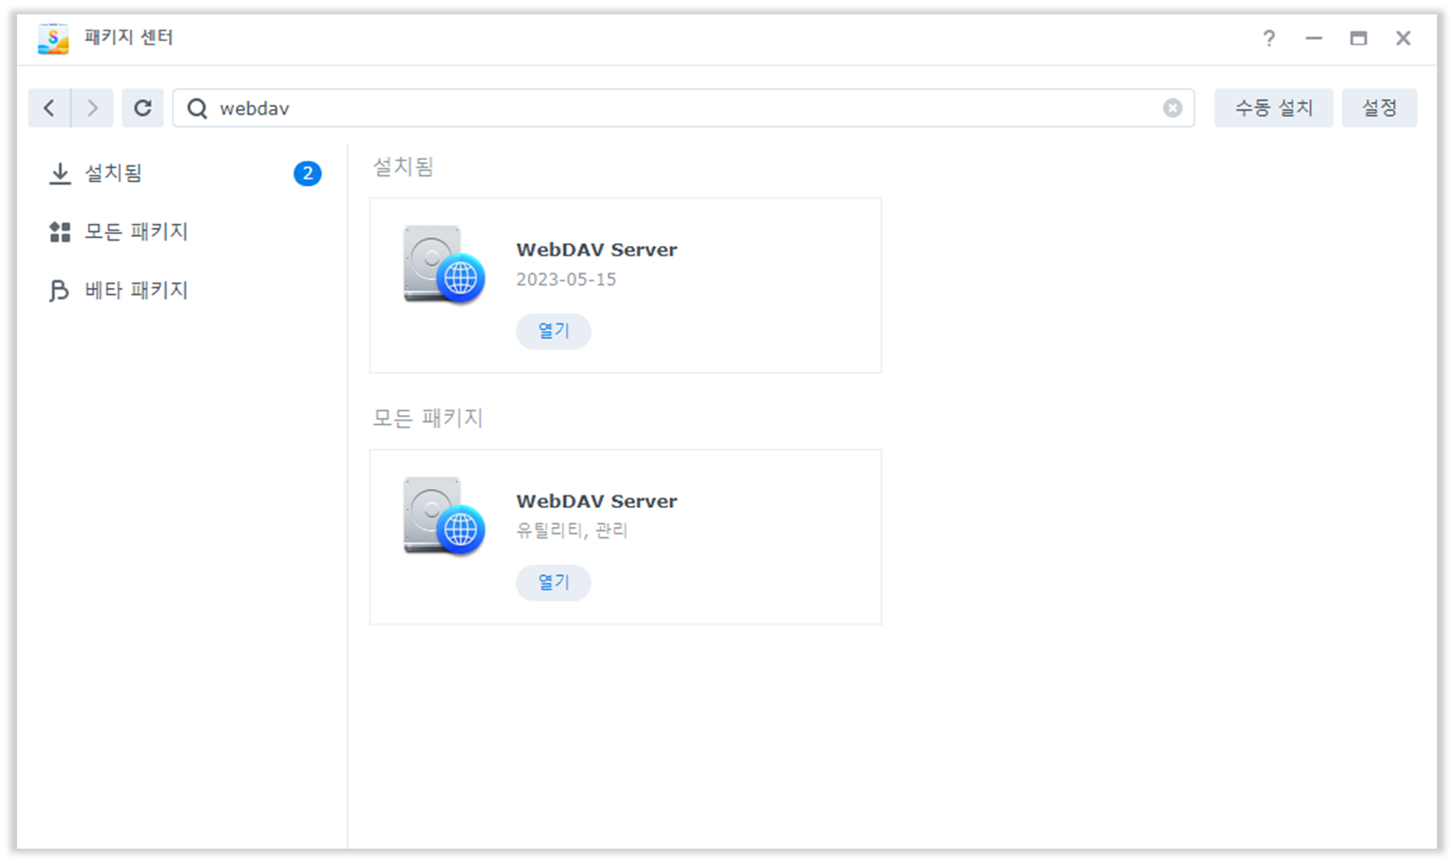Viewport: 1454px width, 863px height.
Task: Click WebDAV Server icon in 설치됨 section
Action: coord(444,265)
